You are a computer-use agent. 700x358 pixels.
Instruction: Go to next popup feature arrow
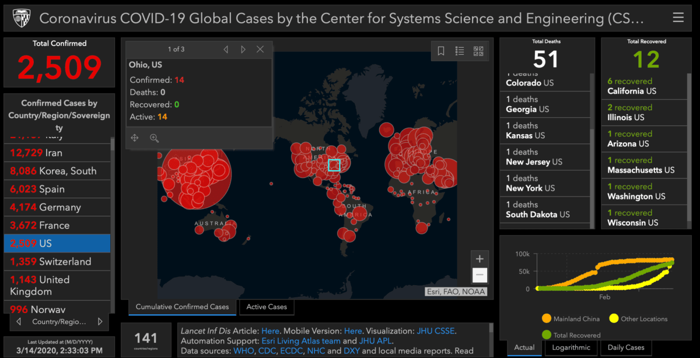(243, 50)
